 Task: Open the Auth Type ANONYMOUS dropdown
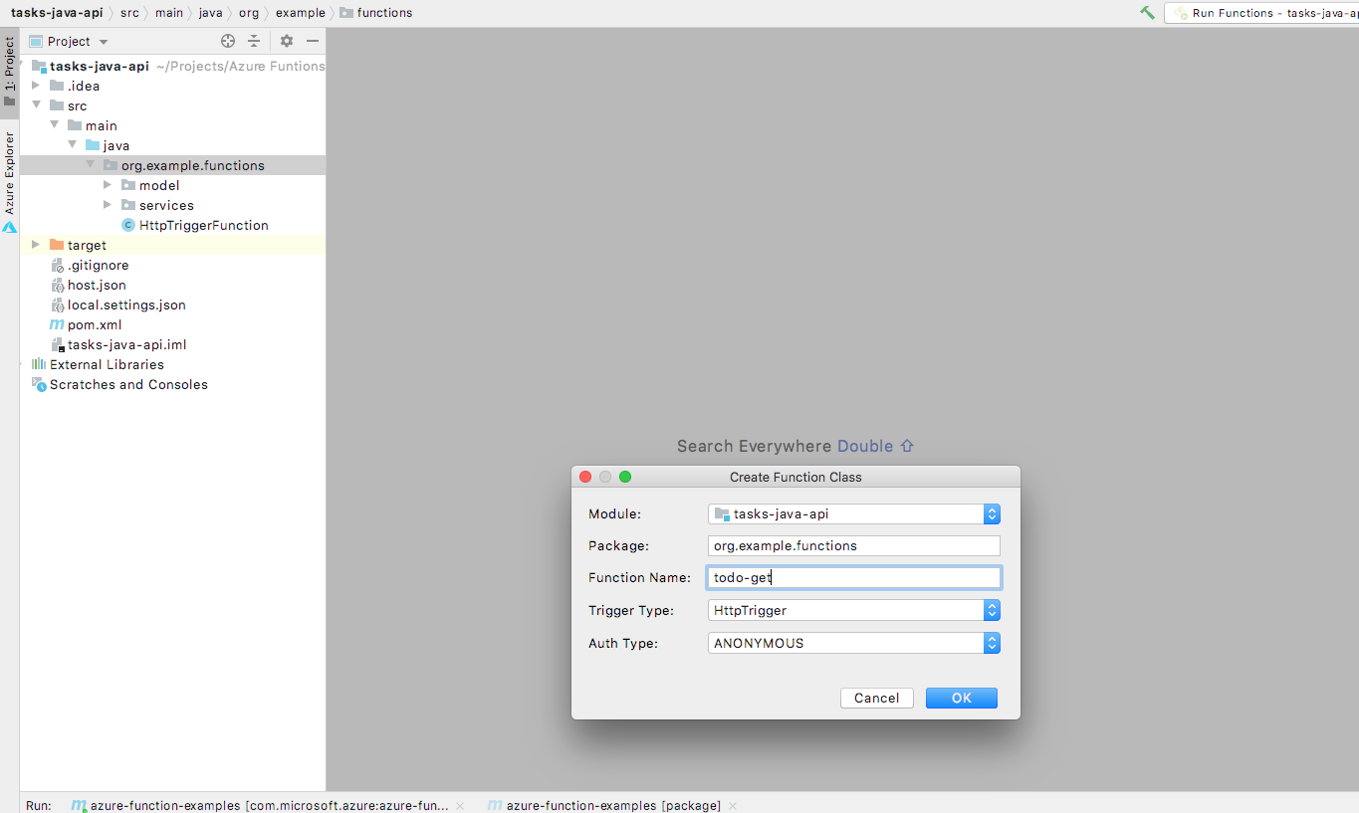click(991, 643)
